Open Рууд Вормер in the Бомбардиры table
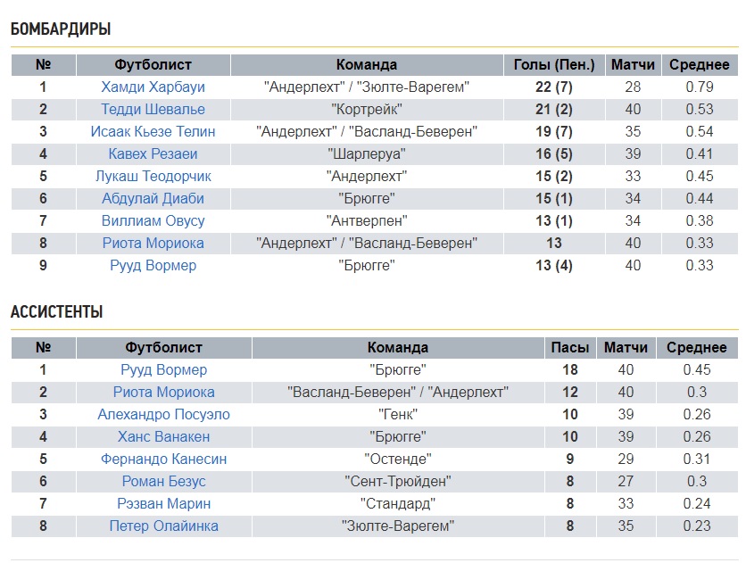This screenshot has width=746, height=563. click(x=153, y=265)
